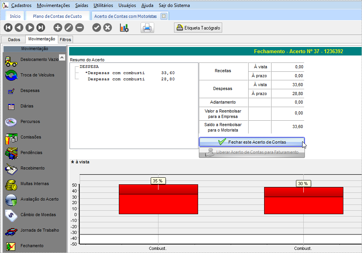Open the Cadastros menu

coord(22,5)
